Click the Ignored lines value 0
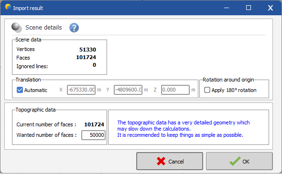The image size is (282, 174). 94,65
